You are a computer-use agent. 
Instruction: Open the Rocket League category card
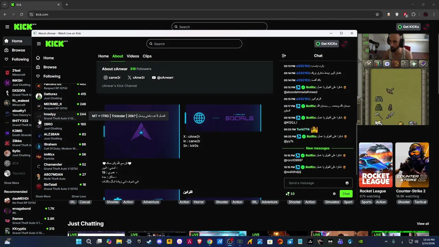(376, 165)
